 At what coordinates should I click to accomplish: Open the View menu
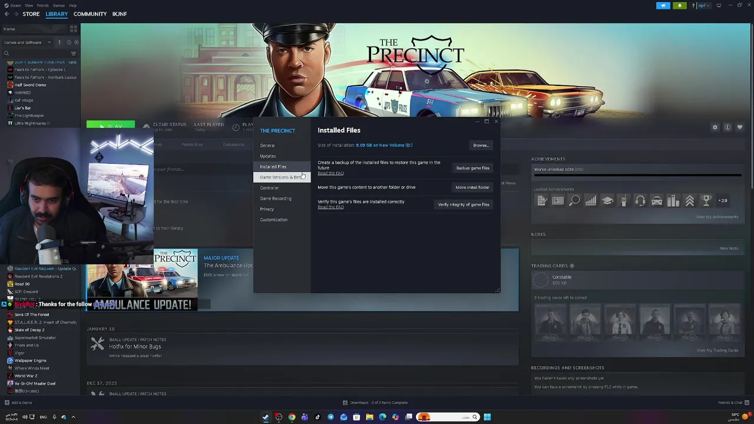(x=29, y=5)
